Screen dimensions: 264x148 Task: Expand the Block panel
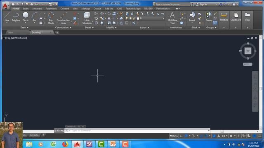[x=196, y=28]
